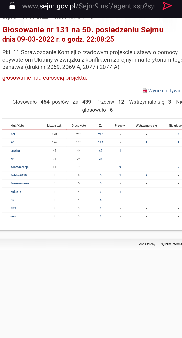Open the Polska2050 club link
182x338 pixels.
[18, 175]
